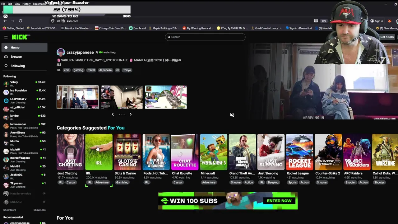Click the kick.com URL in address bar

pyautogui.click(x=72, y=21)
